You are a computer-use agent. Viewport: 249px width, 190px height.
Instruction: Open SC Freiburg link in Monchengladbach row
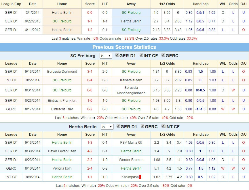pyautogui.click(x=62, y=90)
